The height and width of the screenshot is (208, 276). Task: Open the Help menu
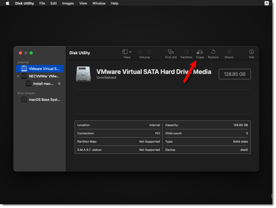point(114,3)
